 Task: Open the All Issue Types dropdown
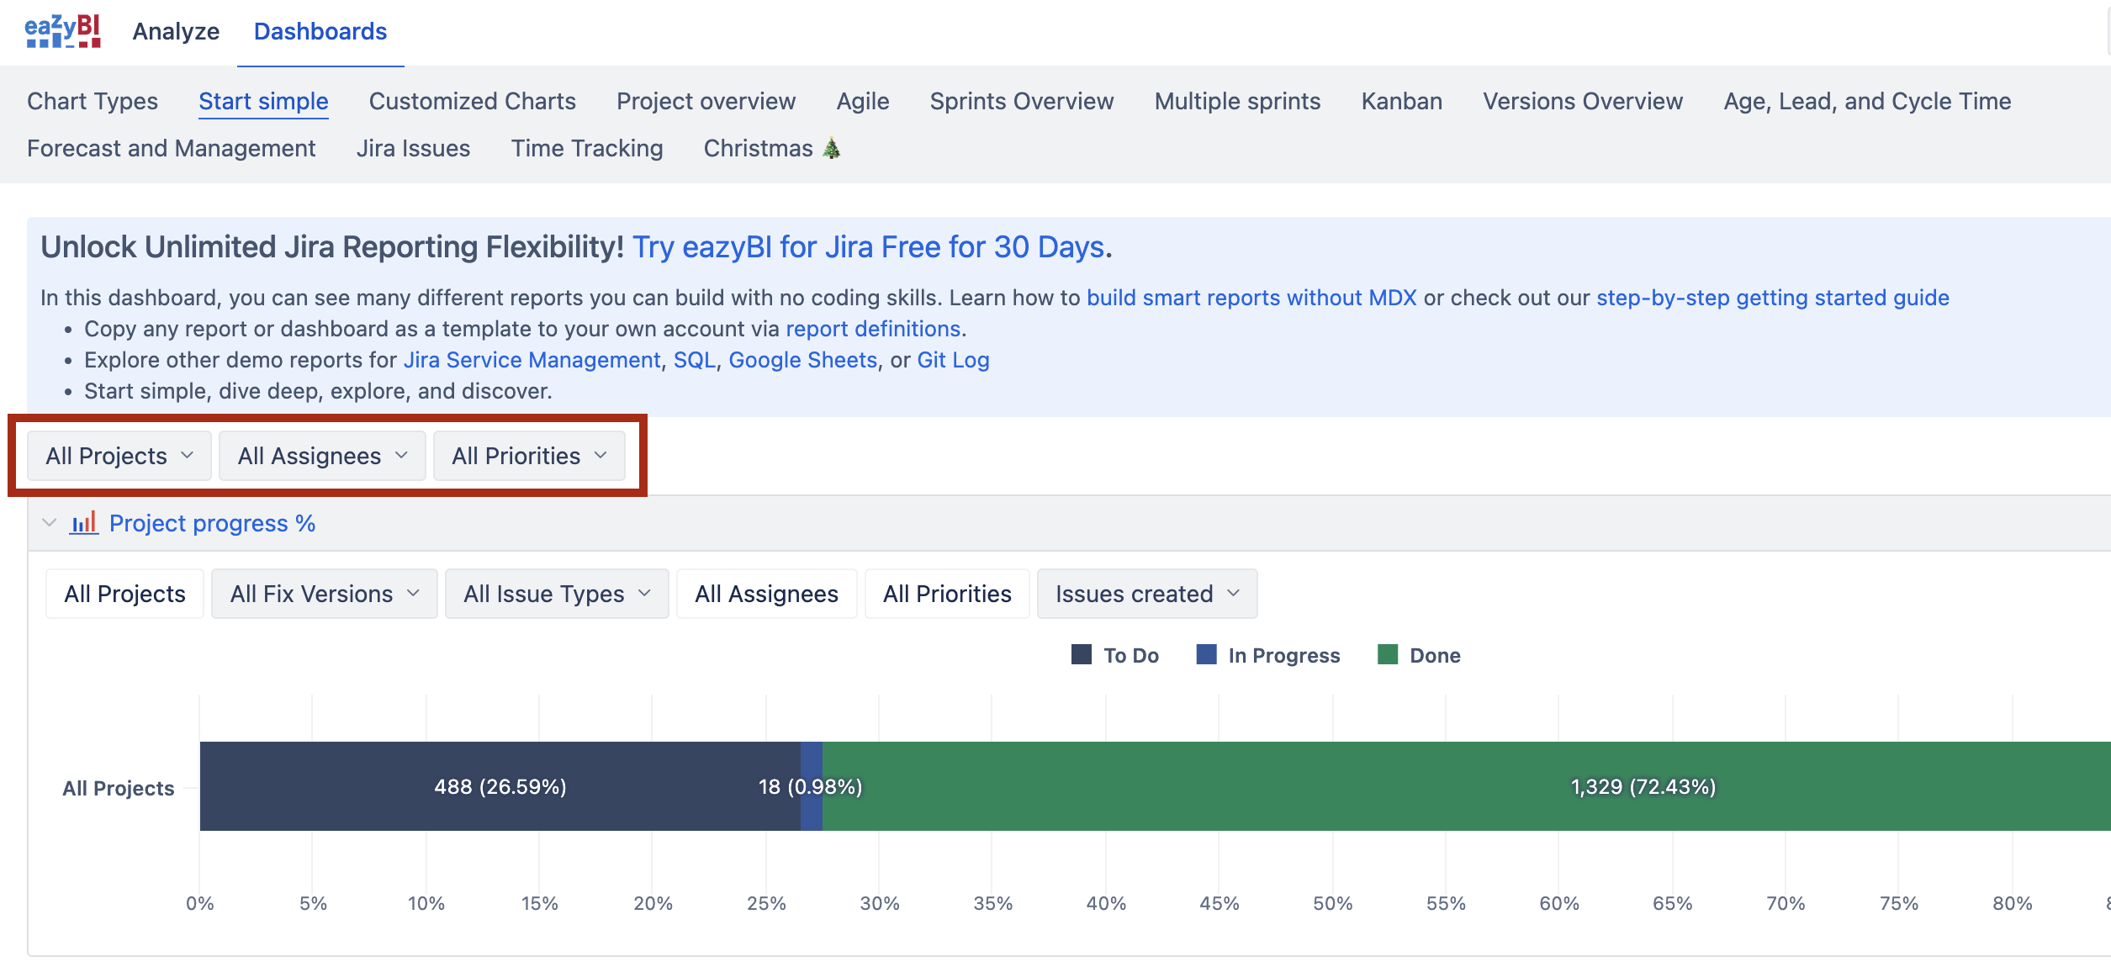click(x=557, y=594)
